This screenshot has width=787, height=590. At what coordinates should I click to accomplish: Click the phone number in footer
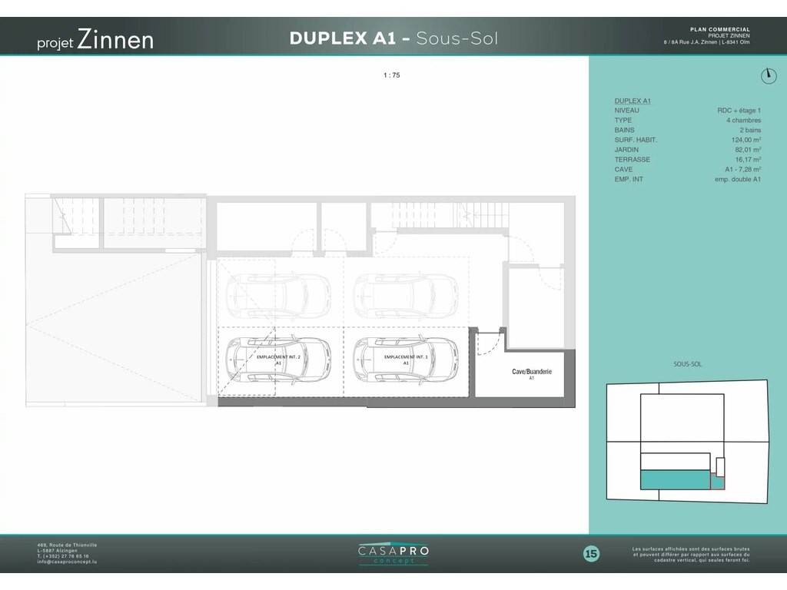(x=62, y=556)
